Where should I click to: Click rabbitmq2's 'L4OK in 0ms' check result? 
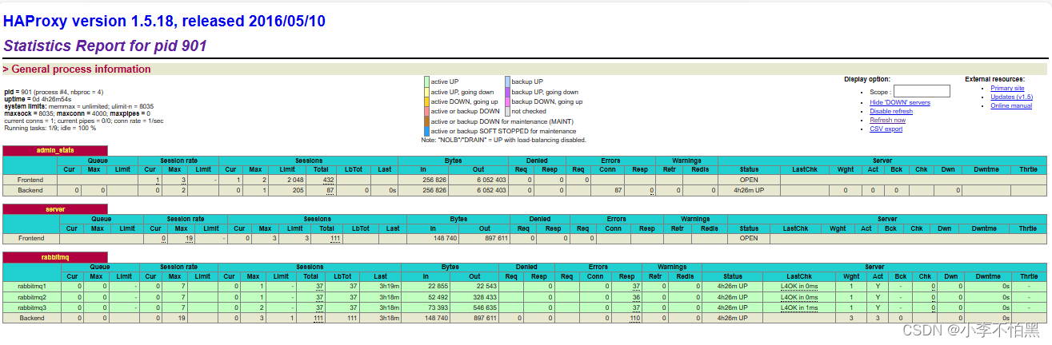click(x=801, y=296)
